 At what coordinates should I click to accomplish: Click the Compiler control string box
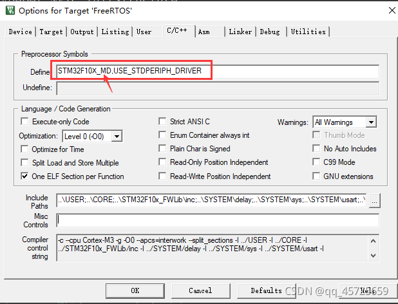pos(218,248)
